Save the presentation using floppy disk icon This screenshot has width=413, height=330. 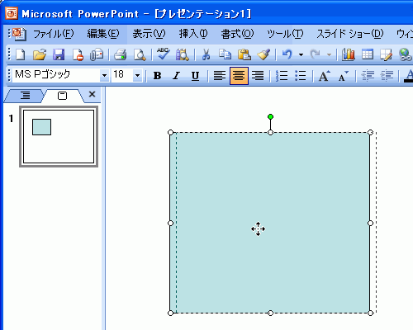[59, 54]
